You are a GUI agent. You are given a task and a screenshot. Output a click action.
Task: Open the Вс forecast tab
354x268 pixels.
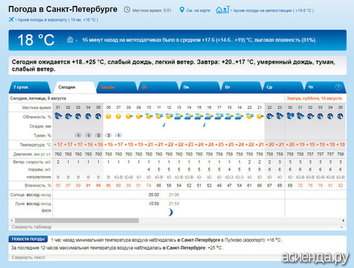[158, 87]
